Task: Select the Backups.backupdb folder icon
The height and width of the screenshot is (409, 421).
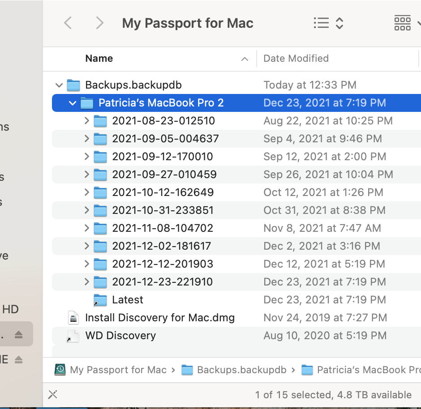Action: (x=73, y=85)
